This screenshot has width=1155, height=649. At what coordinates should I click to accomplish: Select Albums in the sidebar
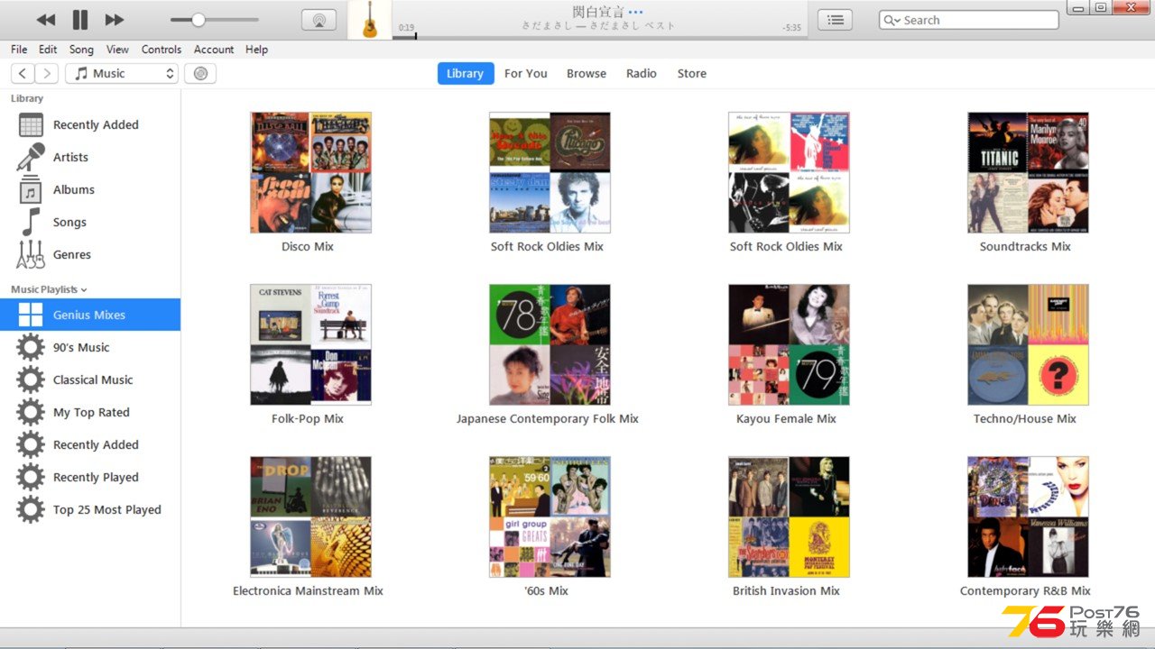90,190
